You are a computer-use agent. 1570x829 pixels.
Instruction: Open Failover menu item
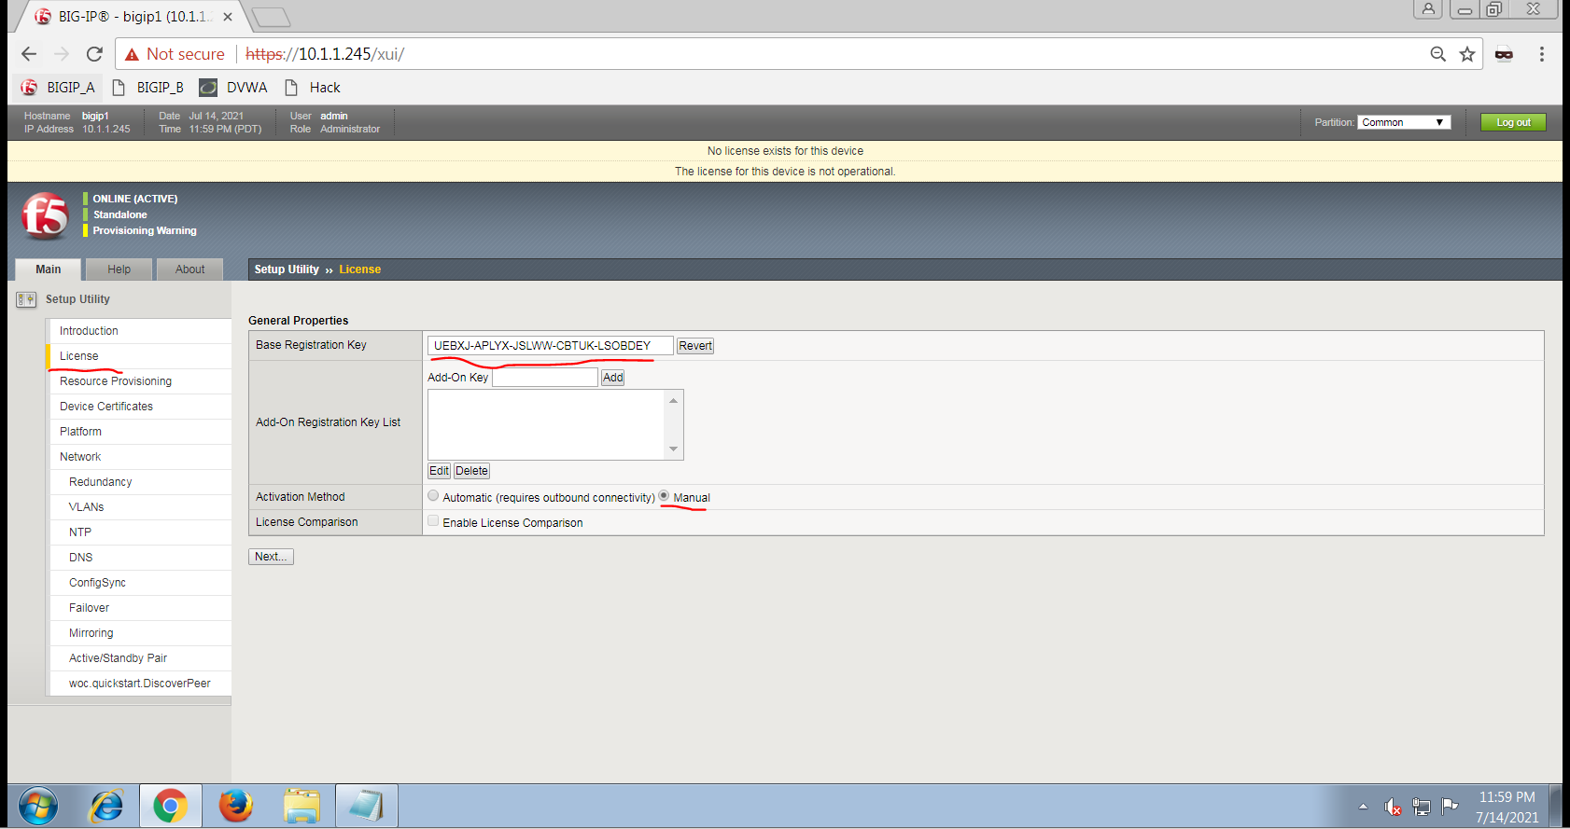[x=140, y=608]
